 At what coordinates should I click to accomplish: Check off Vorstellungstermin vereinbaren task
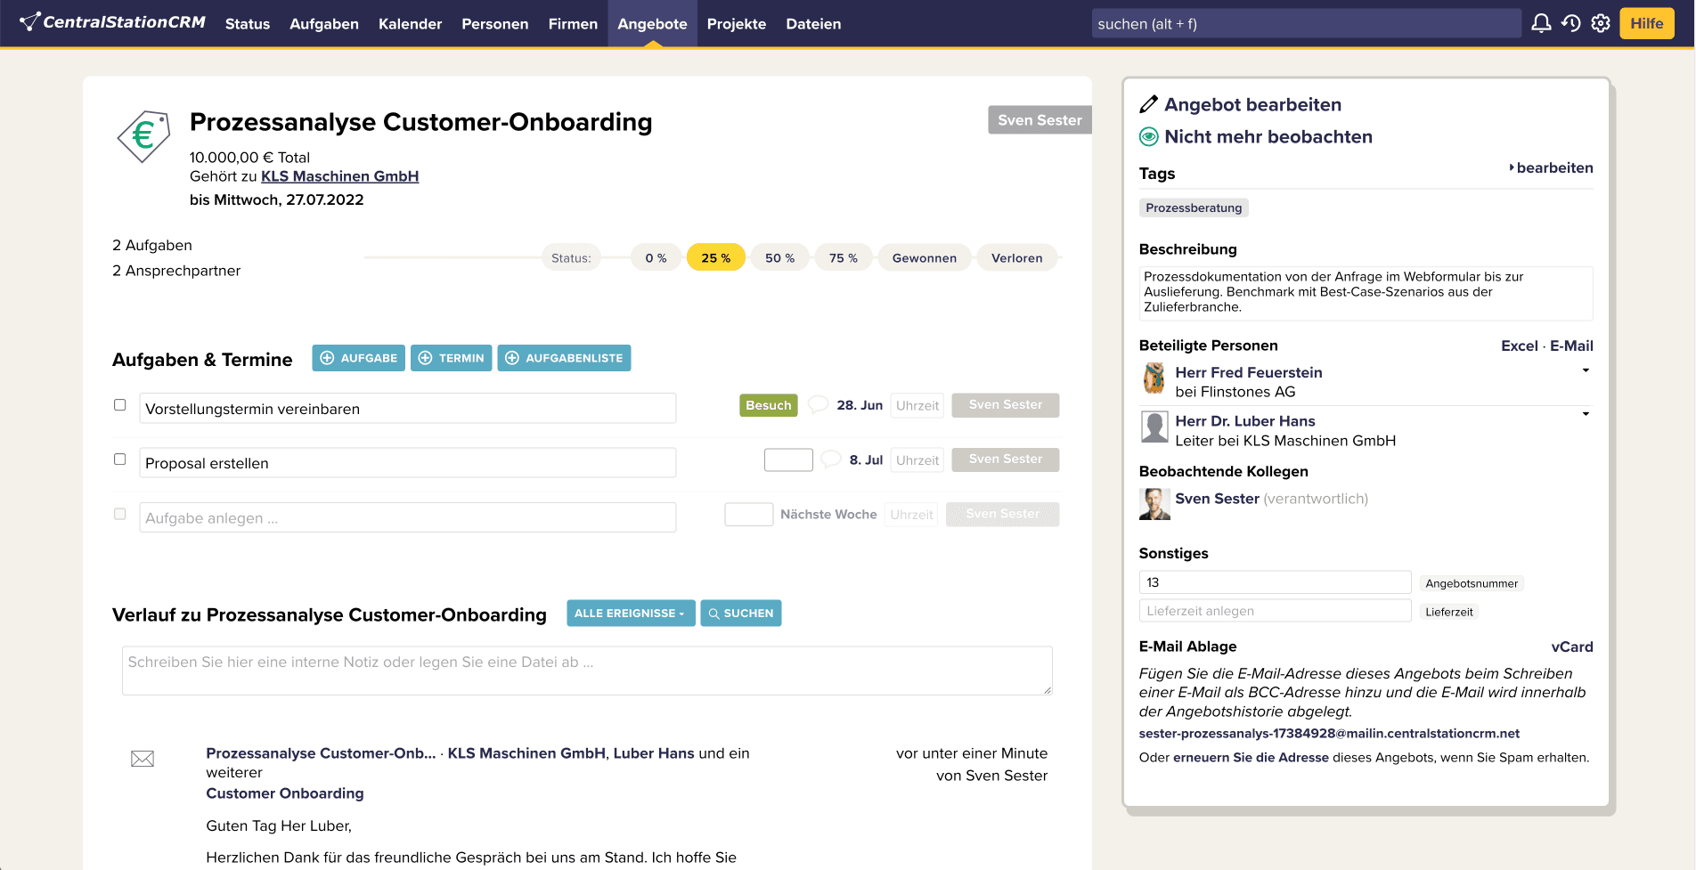[120, 405]
